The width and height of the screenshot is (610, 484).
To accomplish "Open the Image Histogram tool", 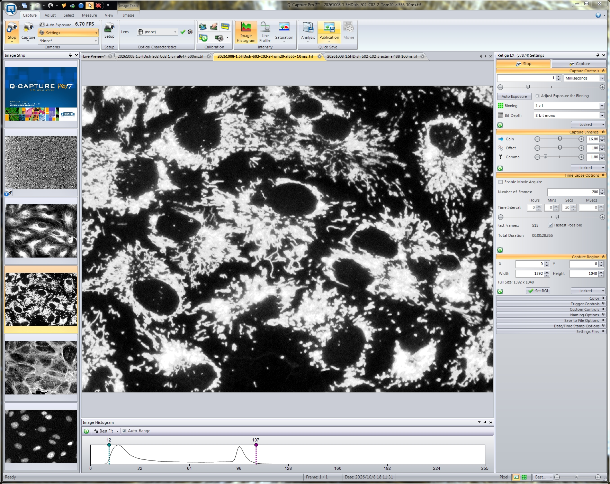I will (x=246, y=32).
